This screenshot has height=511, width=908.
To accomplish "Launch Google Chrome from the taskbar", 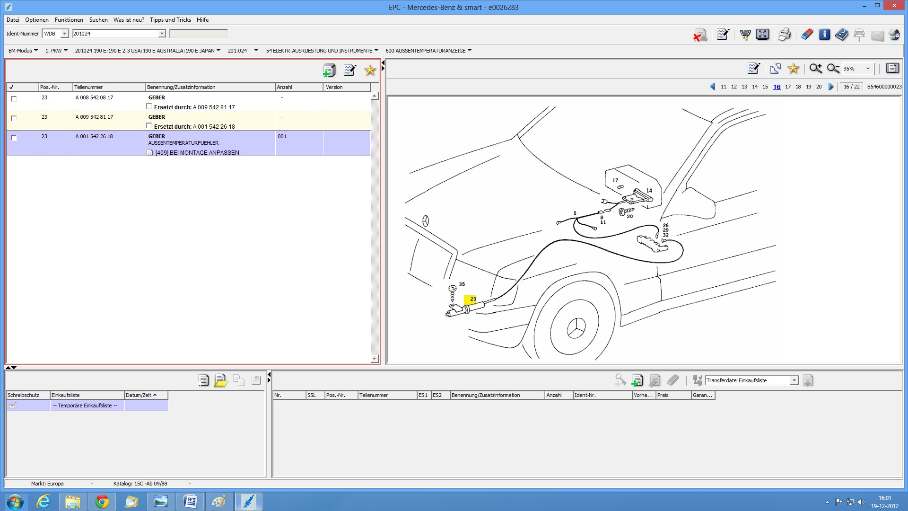I will [x=102, y=502].
